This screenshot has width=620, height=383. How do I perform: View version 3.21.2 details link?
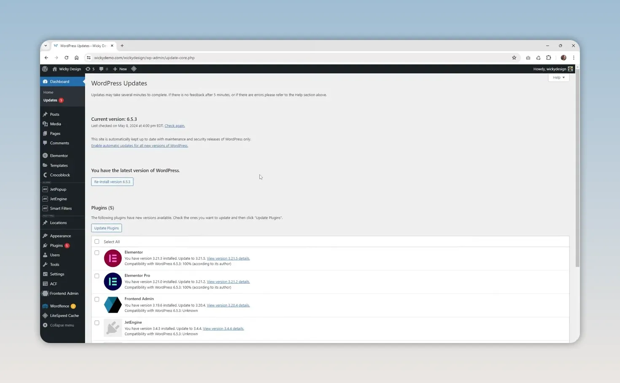[x=228, y=282]
